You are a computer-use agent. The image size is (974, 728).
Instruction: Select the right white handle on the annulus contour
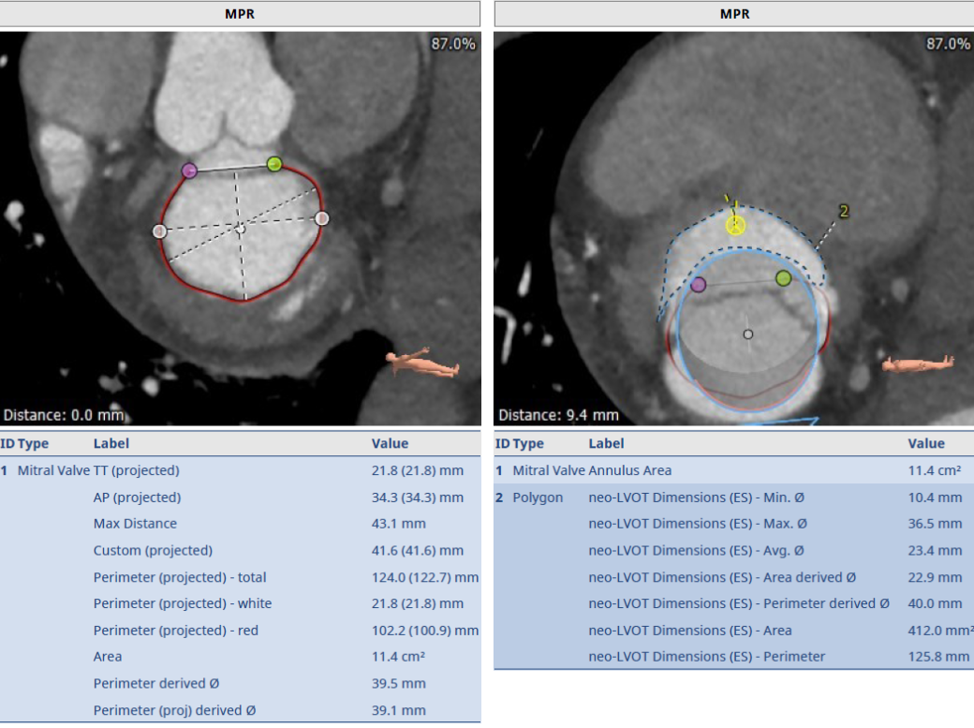[x=322, y=218]
